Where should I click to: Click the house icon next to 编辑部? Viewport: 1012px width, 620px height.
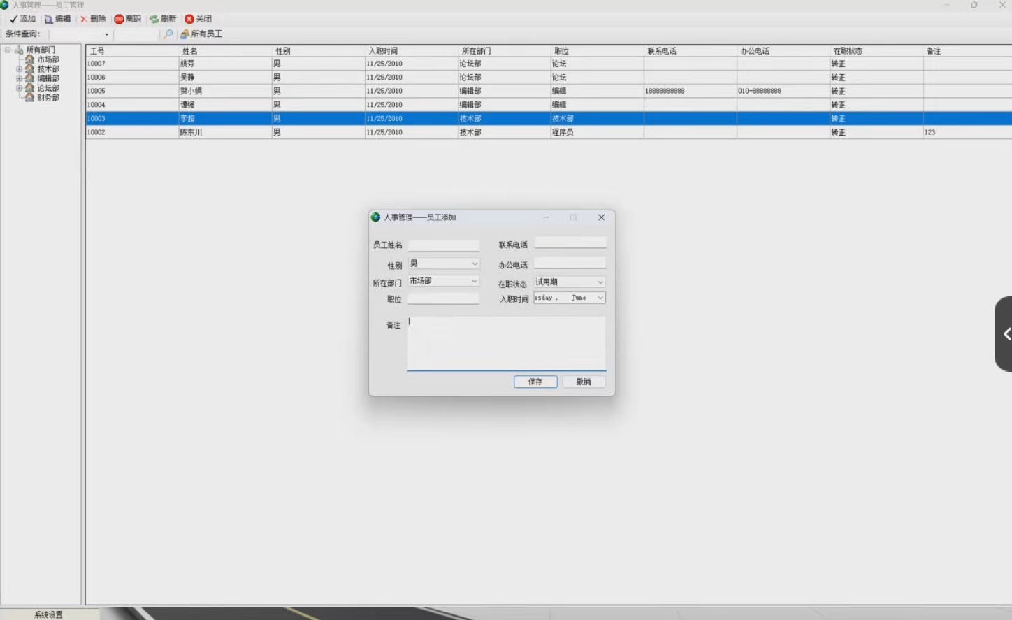click(29, 78)
